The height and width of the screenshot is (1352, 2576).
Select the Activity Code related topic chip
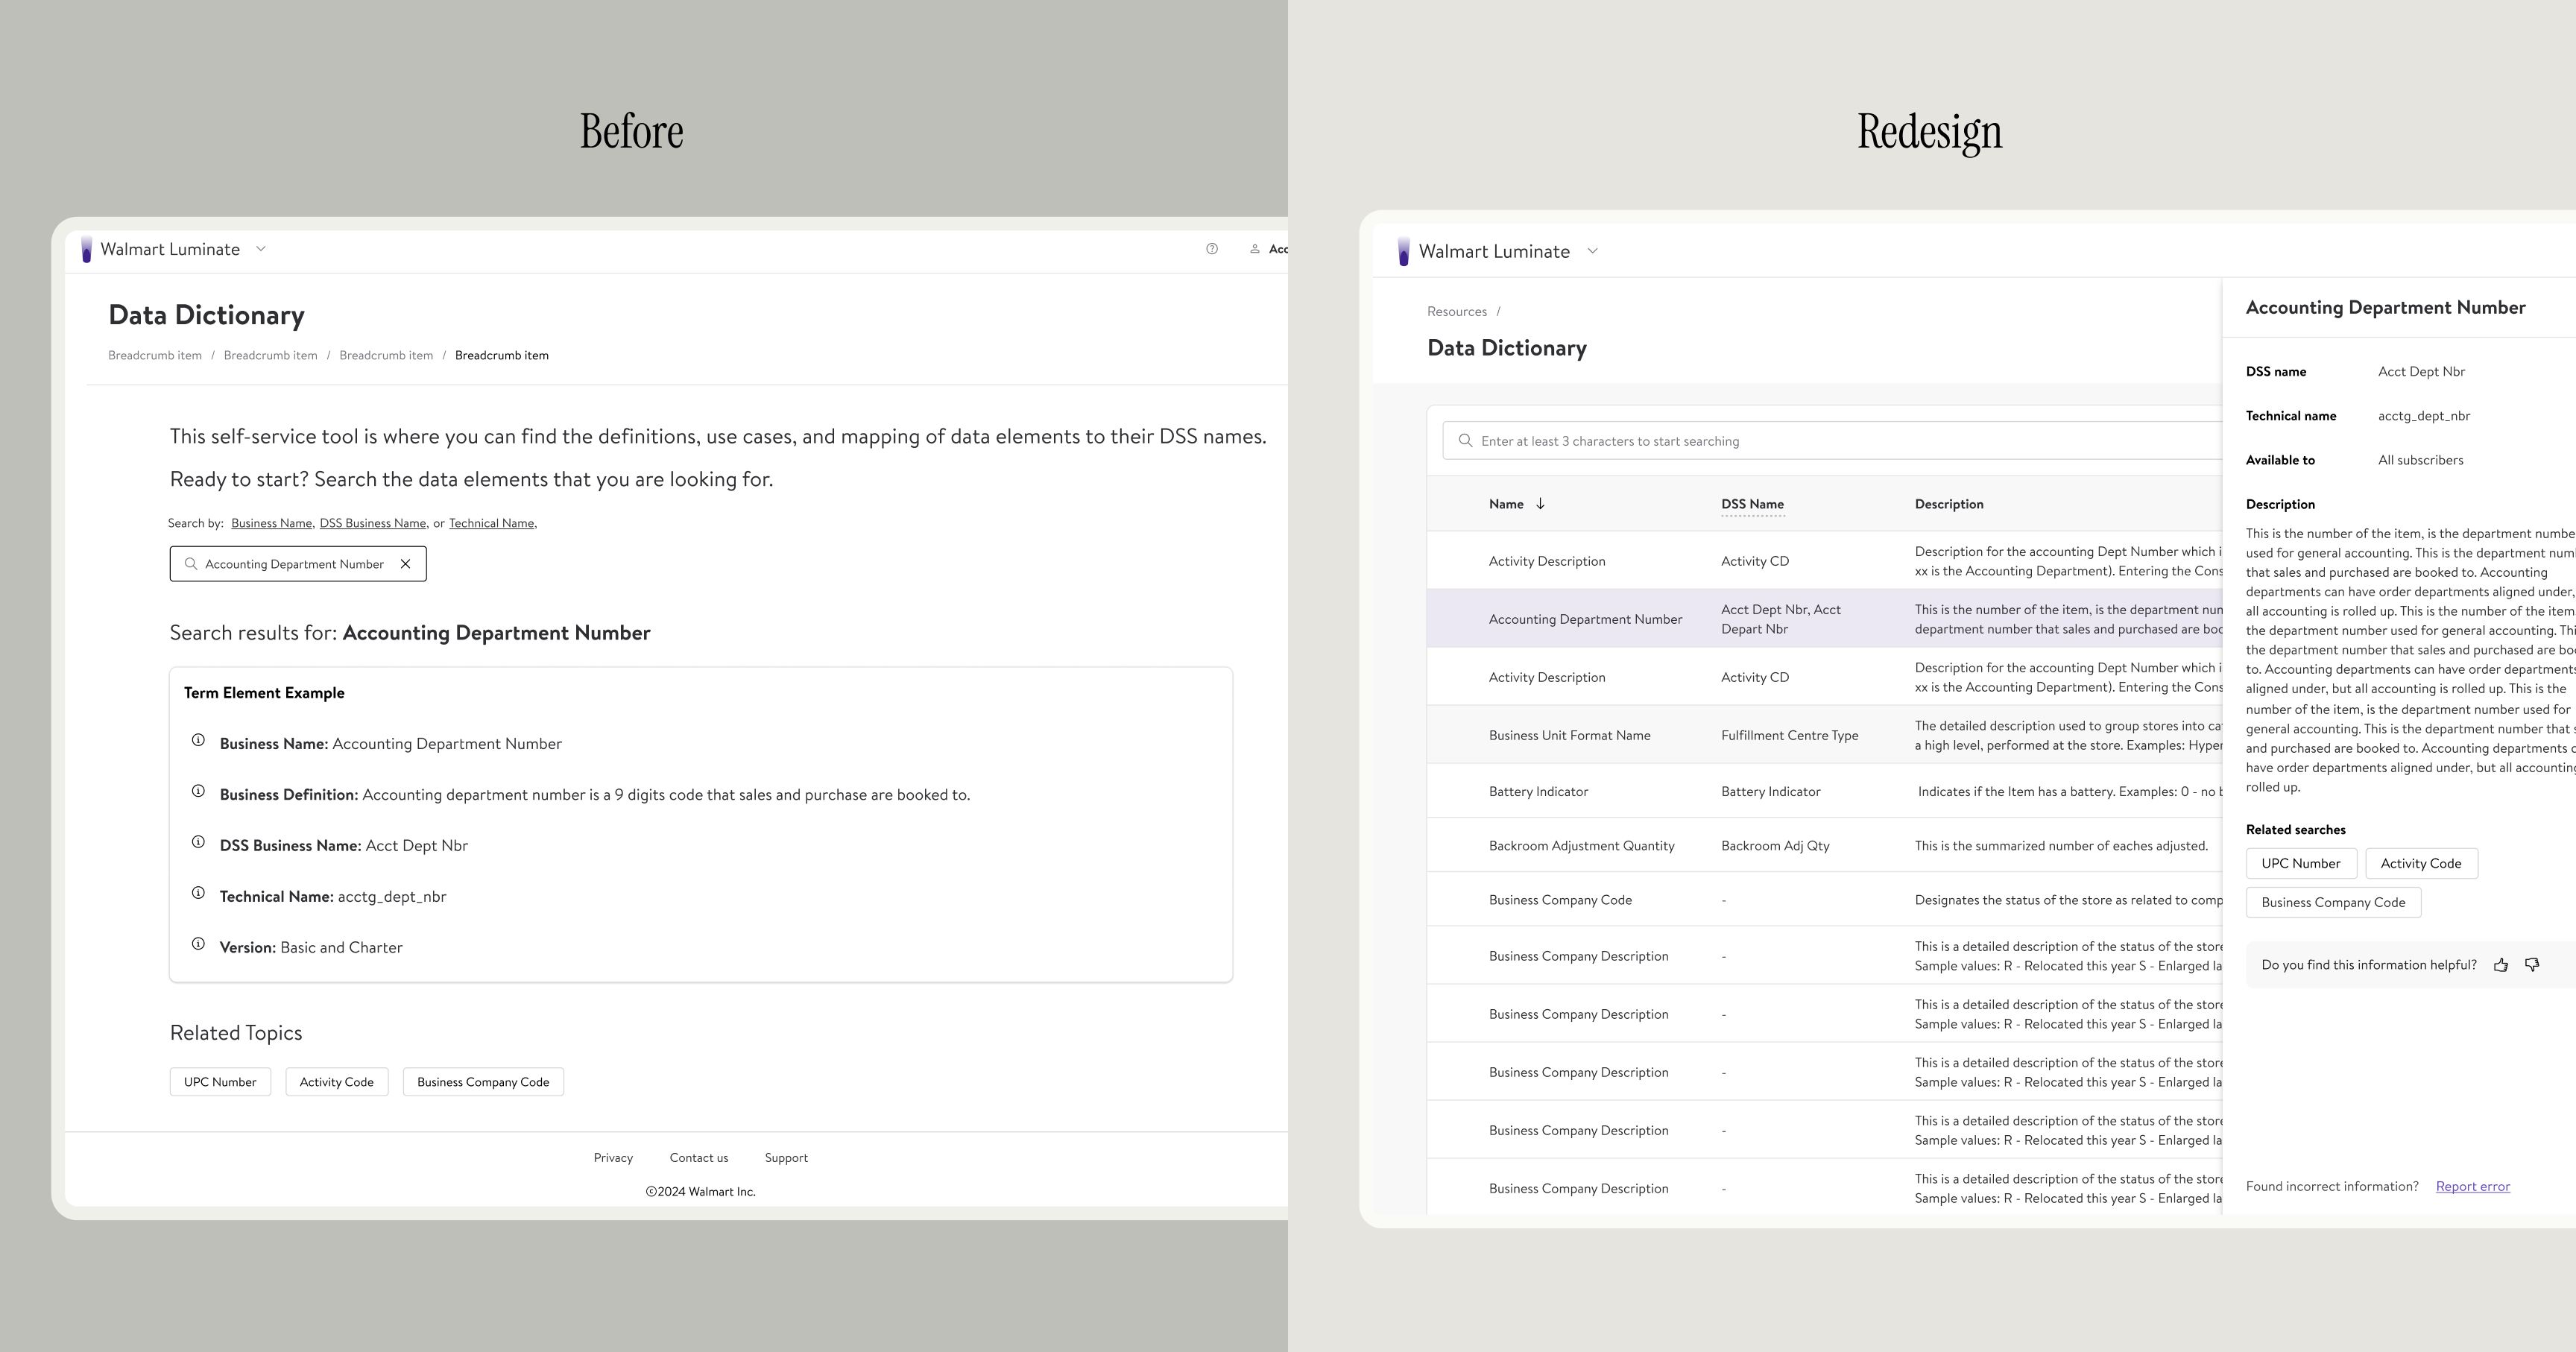point(337,1082)
